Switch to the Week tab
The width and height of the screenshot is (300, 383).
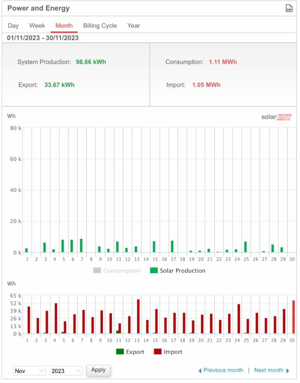[x=37, y=26]
